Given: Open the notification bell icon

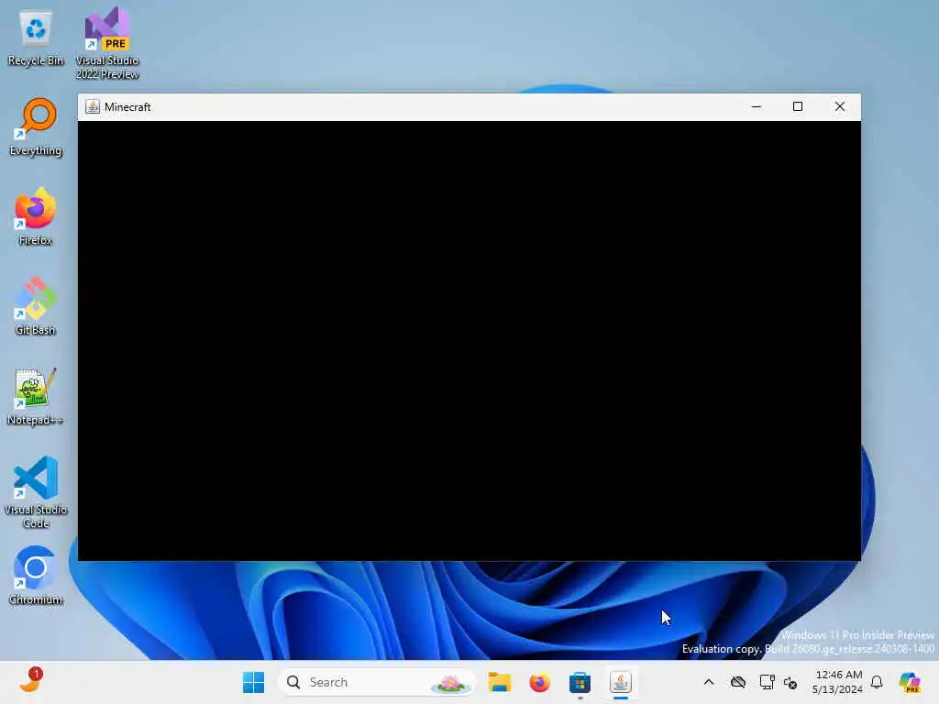Looking at the screenshot, I should pyautogui.click(x=877, y=682).
